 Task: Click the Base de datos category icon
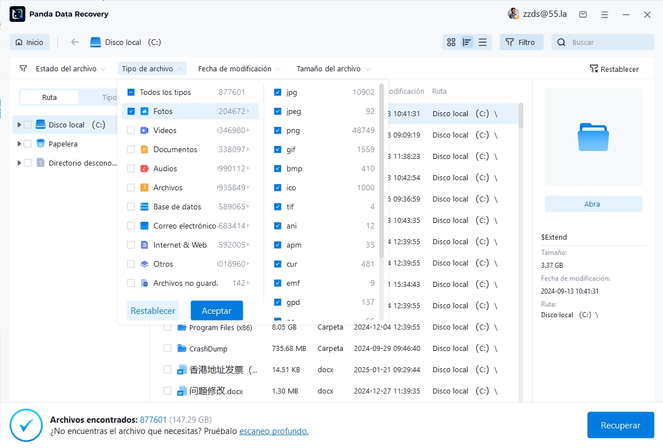(144, 207)
